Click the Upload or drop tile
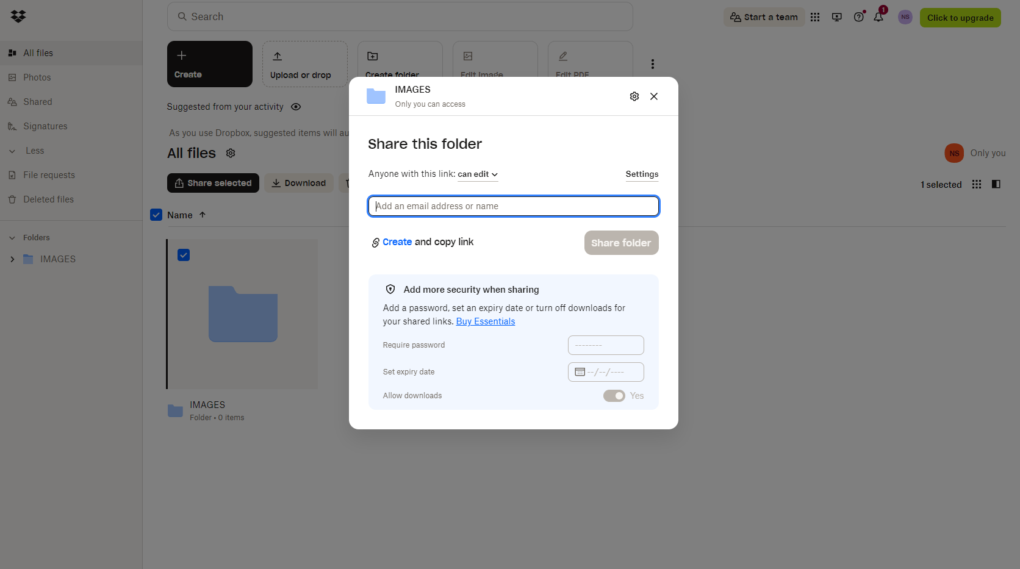 [x=305, y=64]
